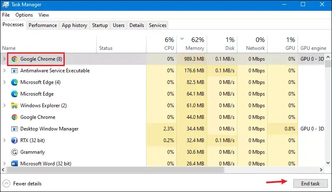
Task: Select the Desktop Window Manager row name
Action: [49, 129]
